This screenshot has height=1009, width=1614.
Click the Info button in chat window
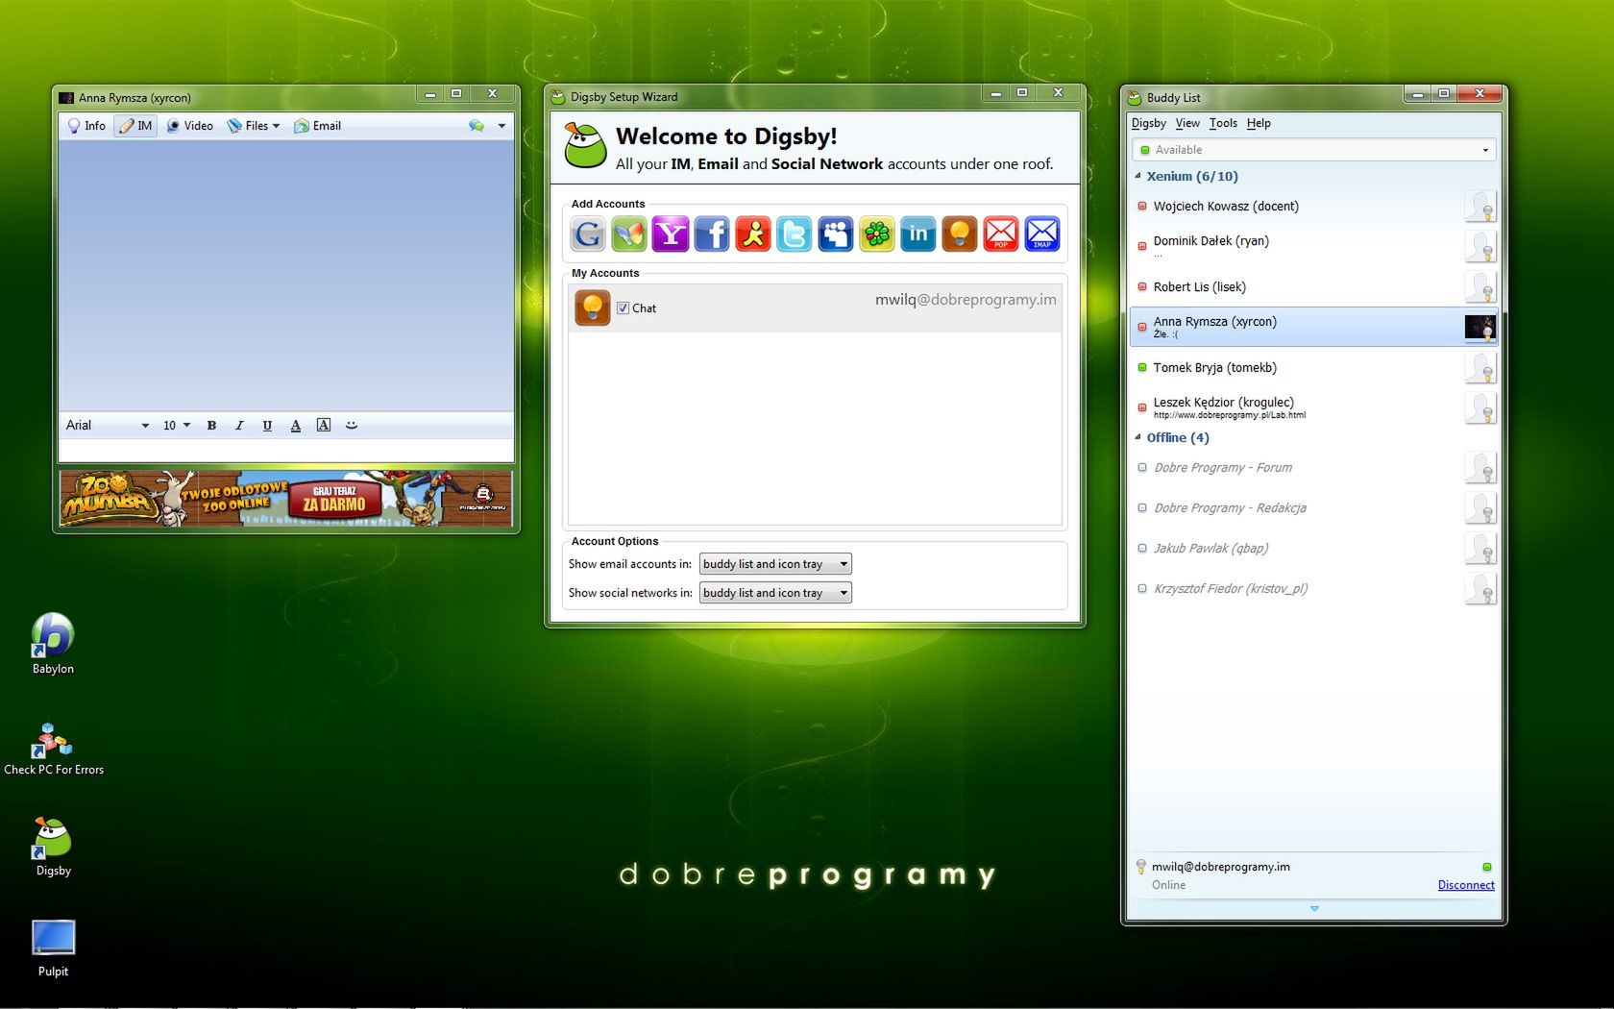coord(86,126)
